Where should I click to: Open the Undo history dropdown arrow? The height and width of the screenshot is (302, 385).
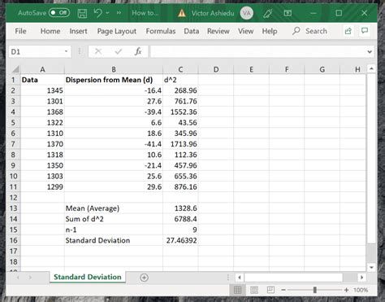click(107, 13)
